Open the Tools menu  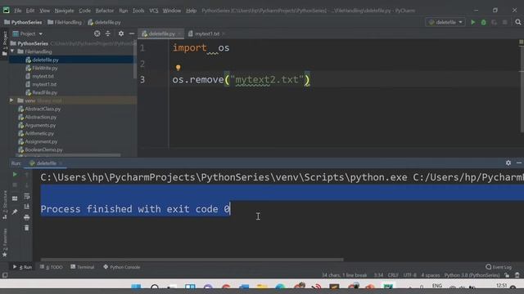coord(138,11)
